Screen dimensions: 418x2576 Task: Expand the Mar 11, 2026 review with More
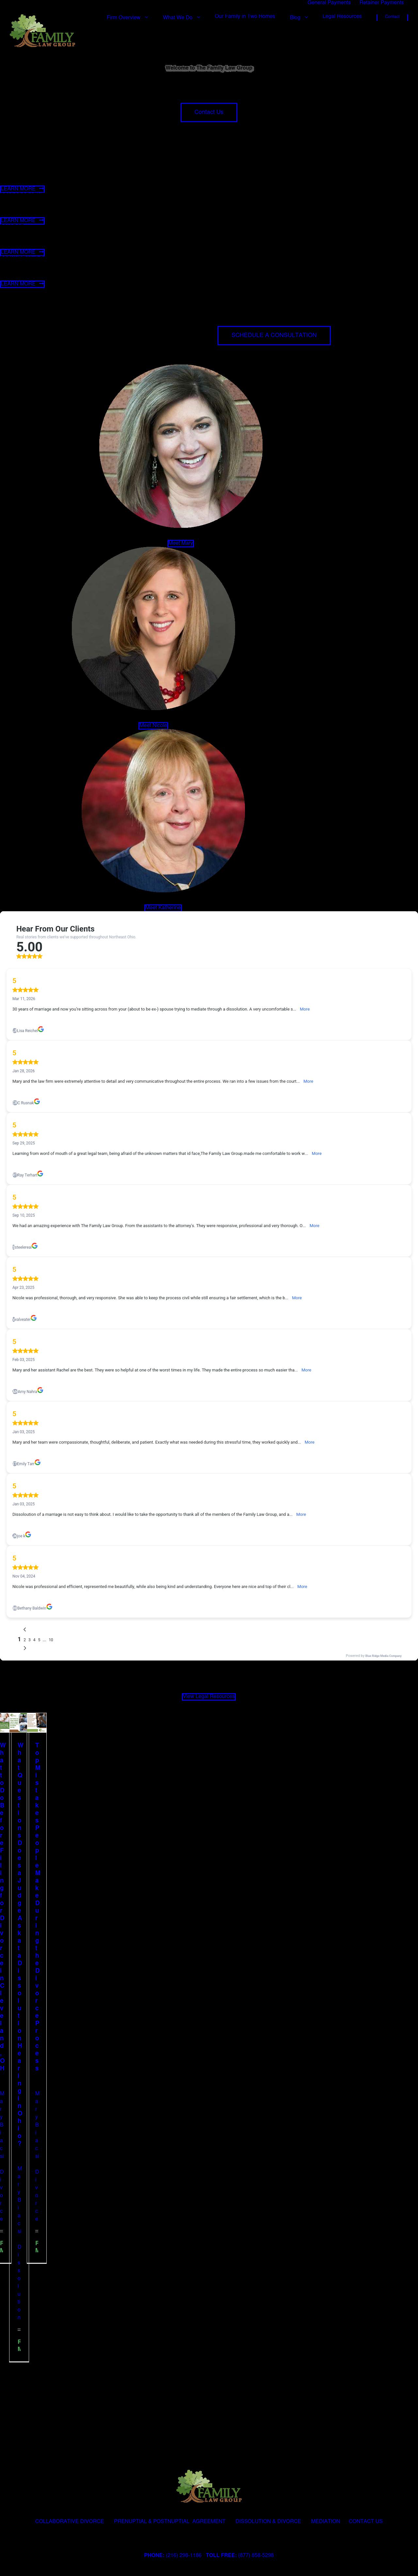pyautogui.click(x=305, y=1009)
